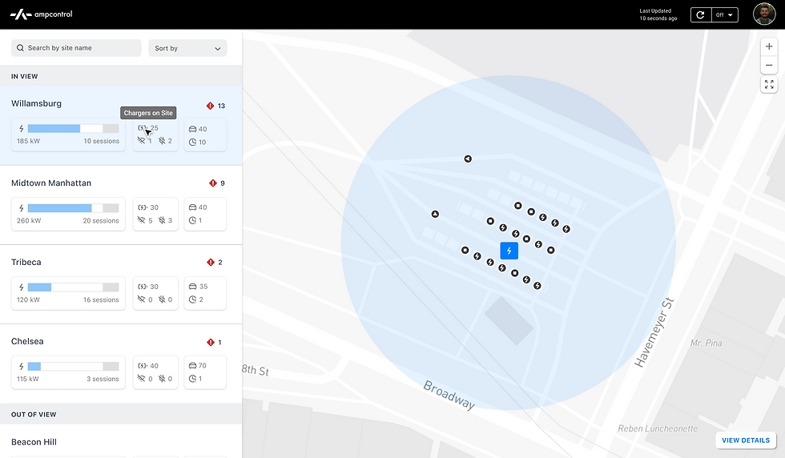Click Chelsea lightning power icon
Viewport: 785px width, 458px height.
(21, 367)
